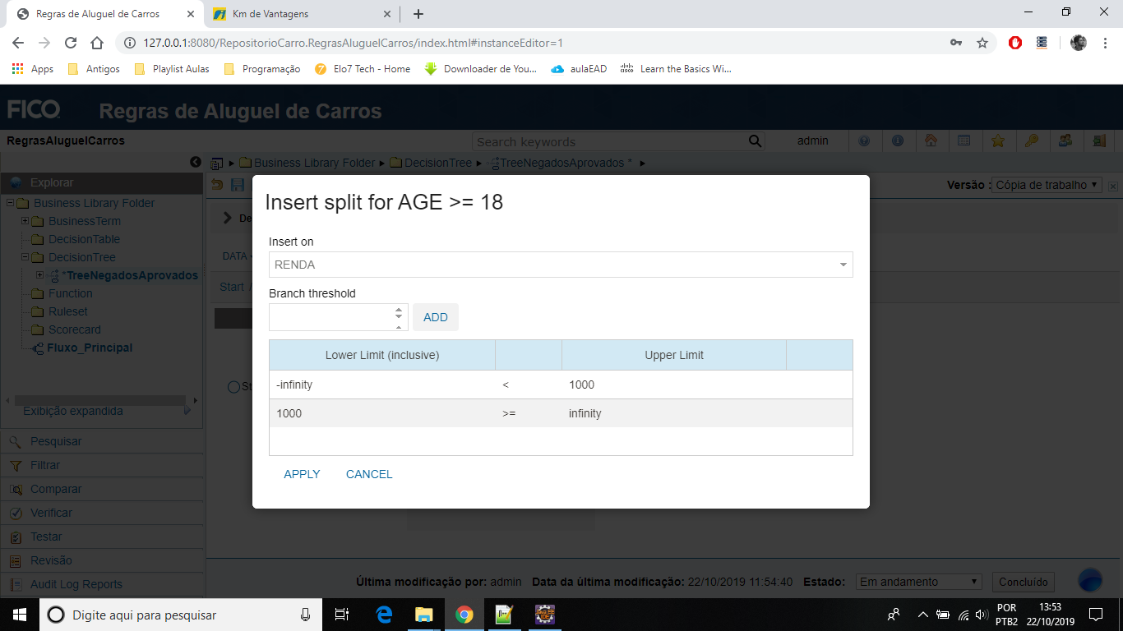Image resolution: width=1123 pixels, height=631 pixels.
Task: Click the save disk icon below the breadcrumb
Action: click(238, 184)
